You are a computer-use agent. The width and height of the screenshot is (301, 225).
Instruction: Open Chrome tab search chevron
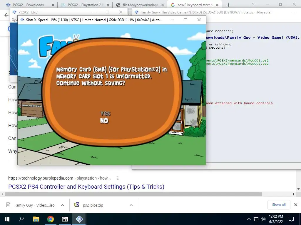[253, 4]
